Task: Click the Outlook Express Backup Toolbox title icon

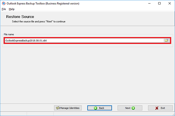Action: (x=4, y=3)
